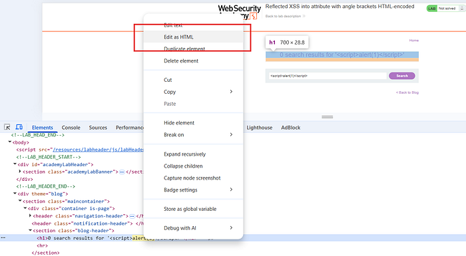Click the LAB_HEADER_END comment row

coord(46,186)
